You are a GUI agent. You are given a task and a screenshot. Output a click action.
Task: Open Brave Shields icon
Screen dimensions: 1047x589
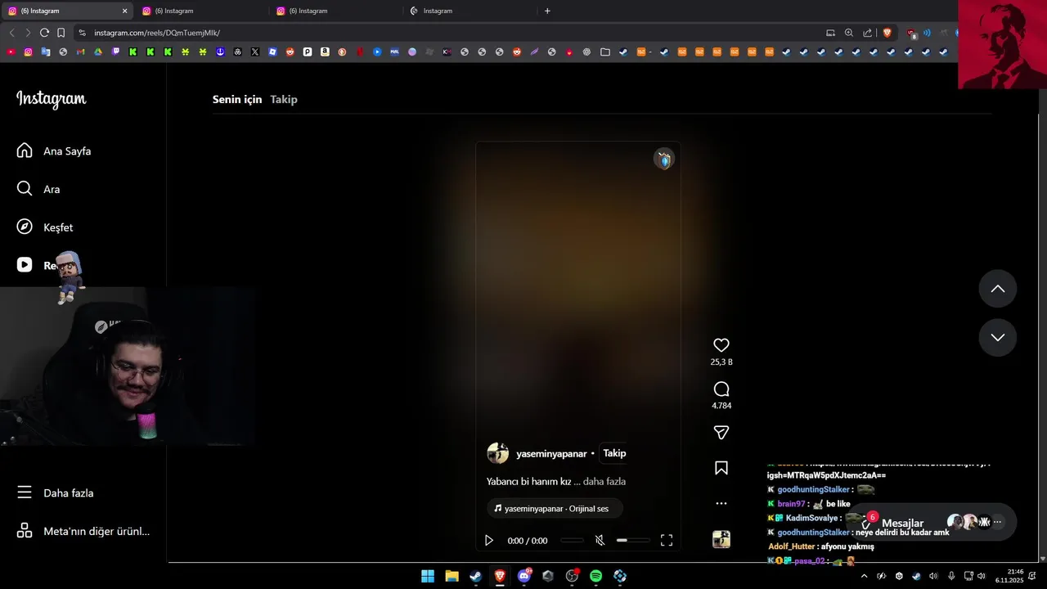pyautogui.click(x=887, y=33)
